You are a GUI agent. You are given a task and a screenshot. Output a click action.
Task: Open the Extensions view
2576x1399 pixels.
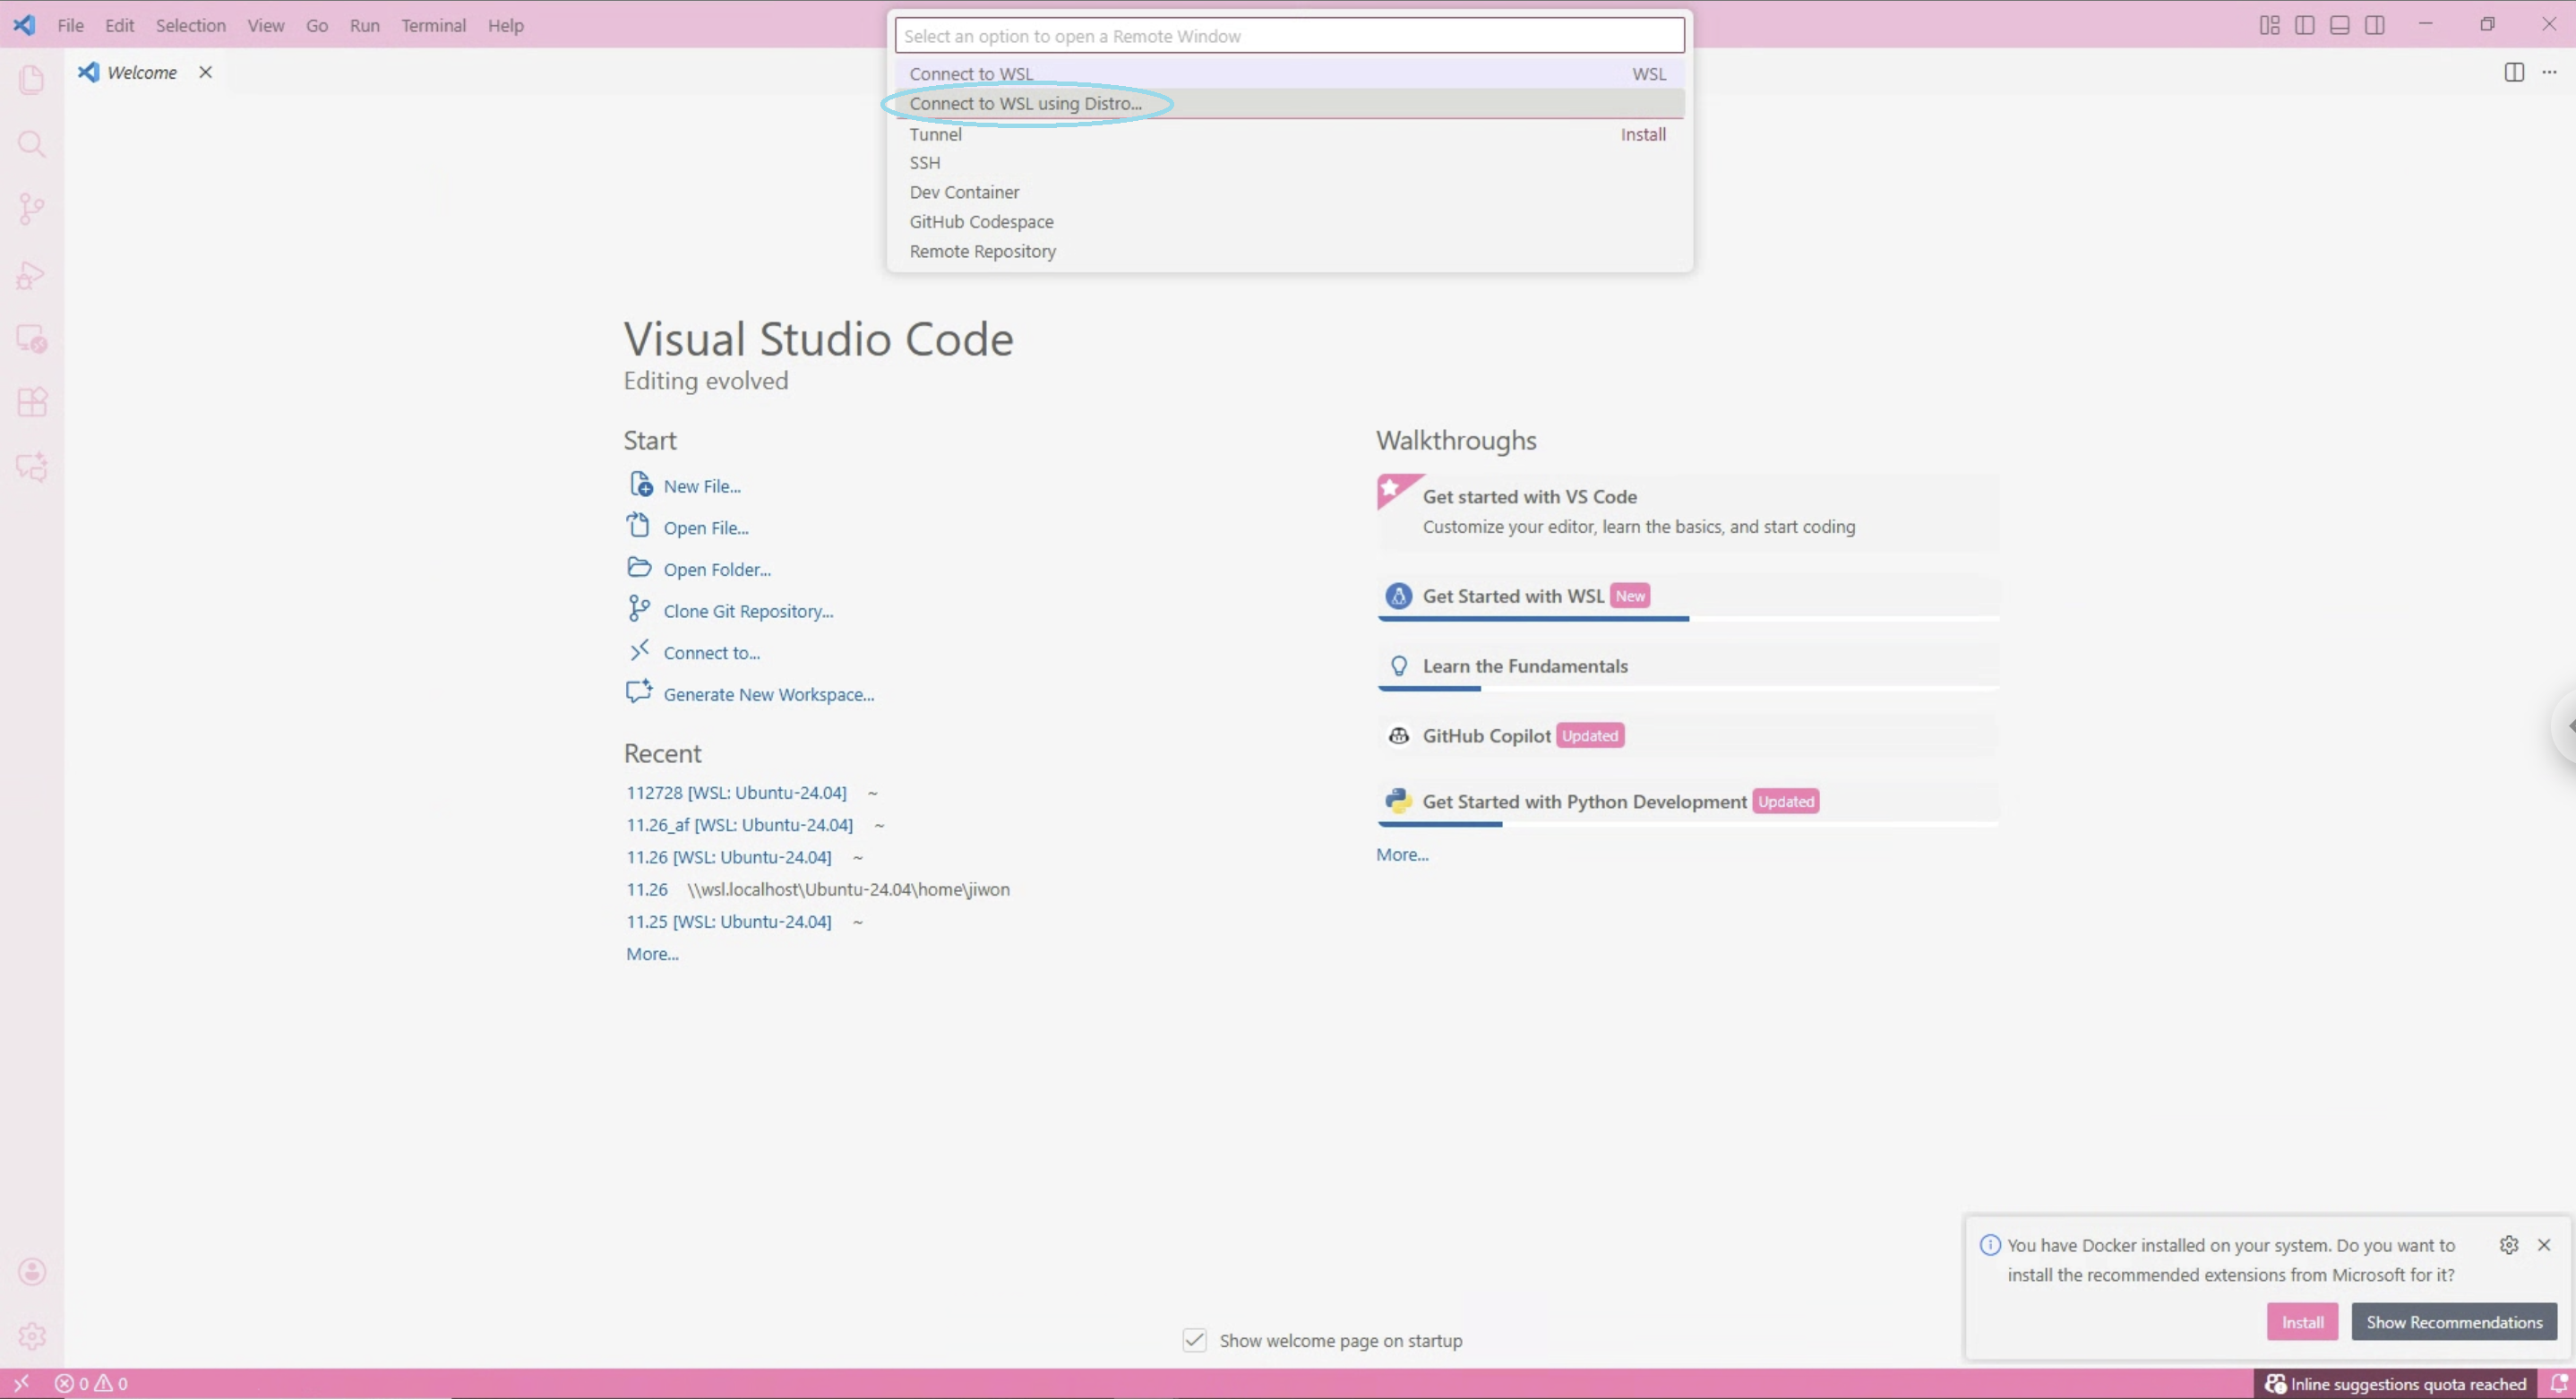tap(31, 402)
